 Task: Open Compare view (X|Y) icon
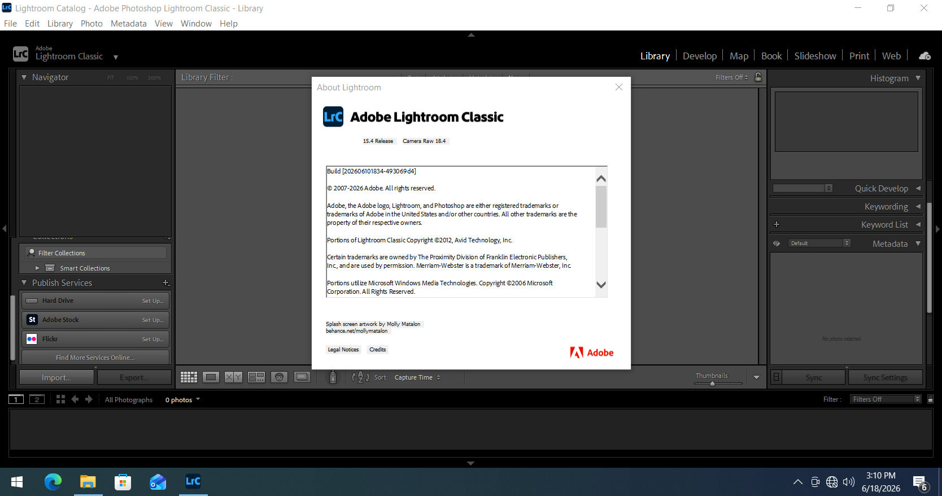(x=233, y=377)
